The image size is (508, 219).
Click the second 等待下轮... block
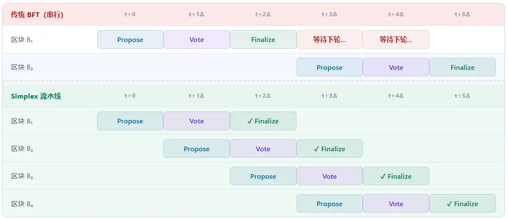(396, 39)
